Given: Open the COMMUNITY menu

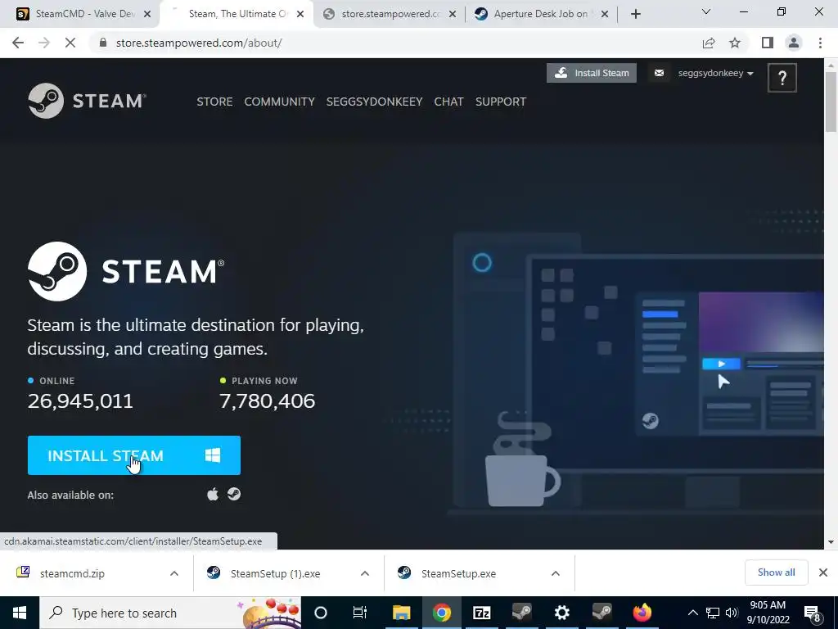Looking at the screenshot, I should coord(280,102).
